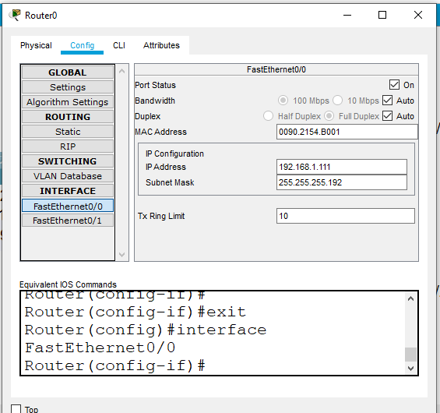Select 10 Mbps bandwidth radio button
440x413 pixels.
(x=337, y=101)
